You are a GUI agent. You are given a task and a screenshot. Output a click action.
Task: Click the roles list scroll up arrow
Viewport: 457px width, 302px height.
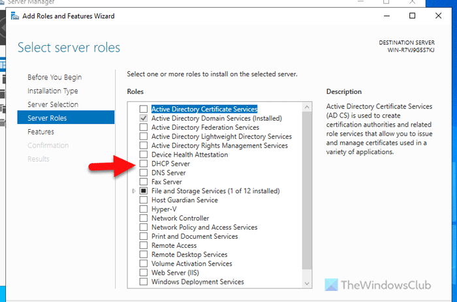pos(307,107)
